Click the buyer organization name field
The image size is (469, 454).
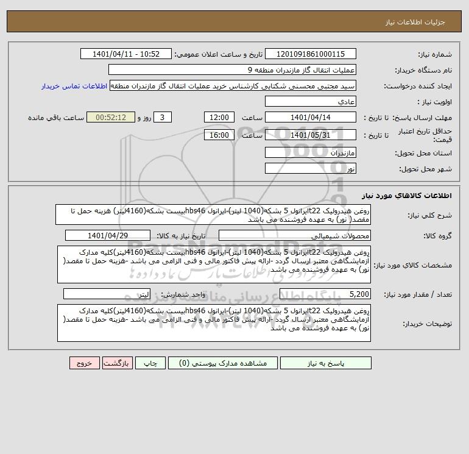232,69
